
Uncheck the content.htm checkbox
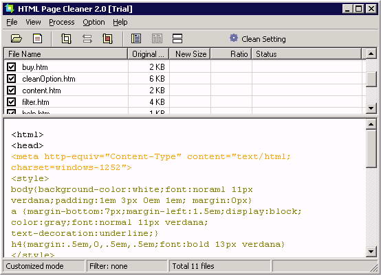11,90
